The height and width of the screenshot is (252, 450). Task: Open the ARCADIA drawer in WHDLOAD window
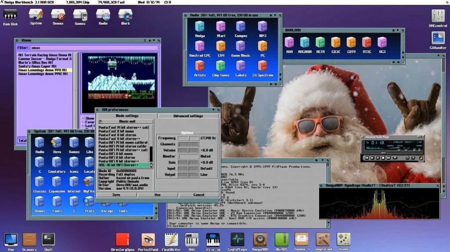tap(305, 45)
